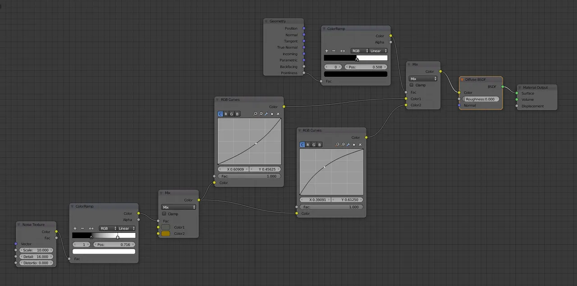
Task: Open the Linear interpolation dropdown in upper ColorRamp
Action: [x=378, y=51]
